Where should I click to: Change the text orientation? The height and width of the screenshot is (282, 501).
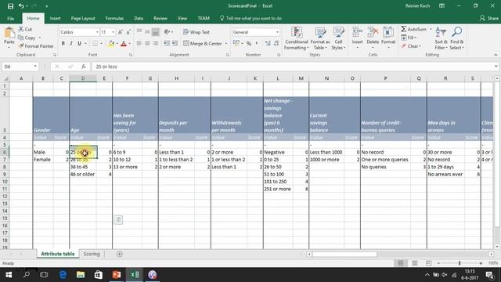pos(168,32)
